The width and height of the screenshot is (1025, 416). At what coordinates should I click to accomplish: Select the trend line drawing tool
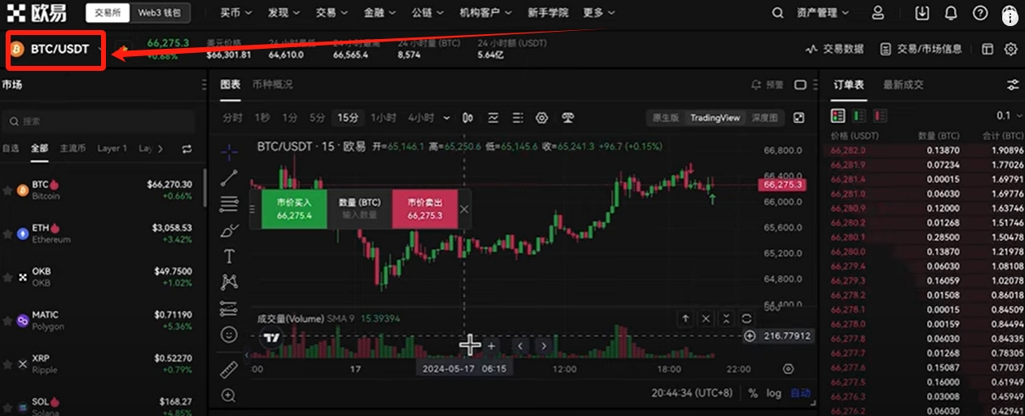click(229, 177)
